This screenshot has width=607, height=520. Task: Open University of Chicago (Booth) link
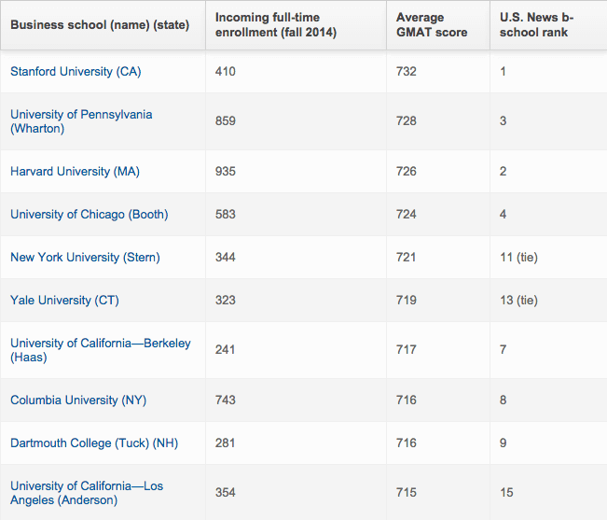[89, 215]
